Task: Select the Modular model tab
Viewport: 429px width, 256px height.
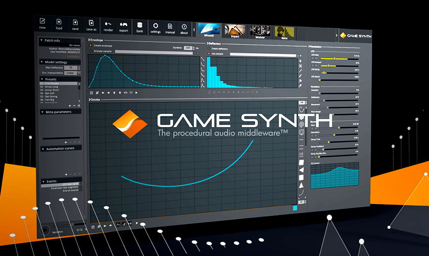Action: click(x=260, y=32)
